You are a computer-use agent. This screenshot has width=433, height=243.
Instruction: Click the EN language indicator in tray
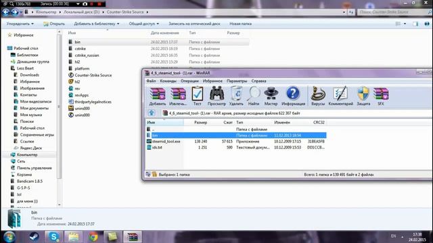[393, 236]
